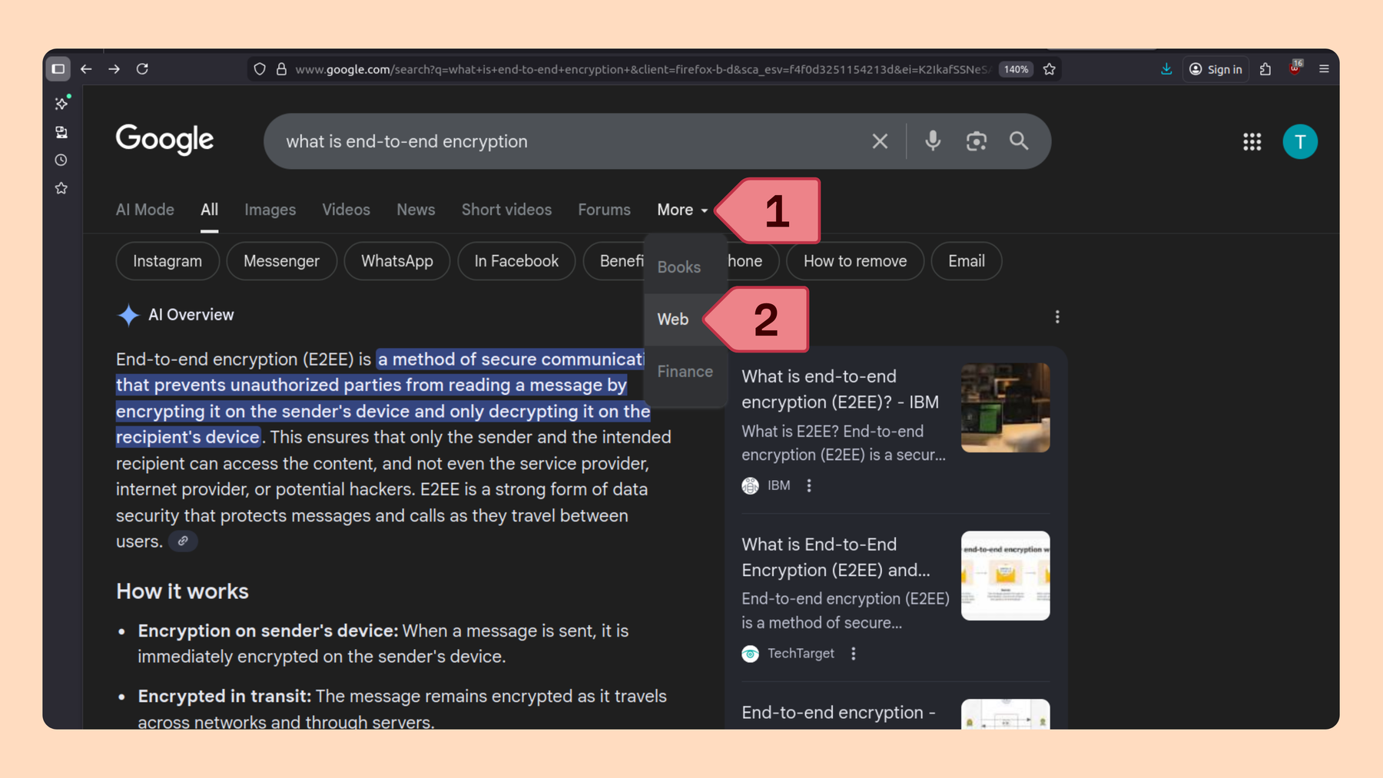Switch to the Forums tab
1383x778 pixels.
click(x=604, y=210)
